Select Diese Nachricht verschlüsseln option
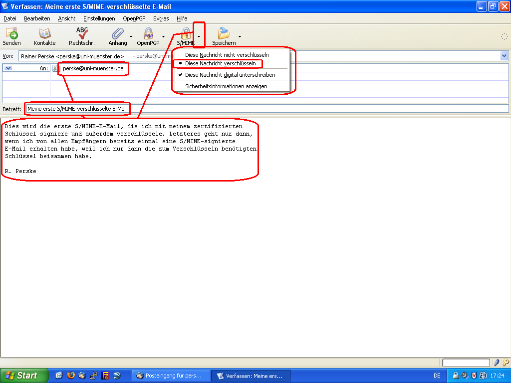The height and width of the screenshot is (383, 511). [220, 63]
